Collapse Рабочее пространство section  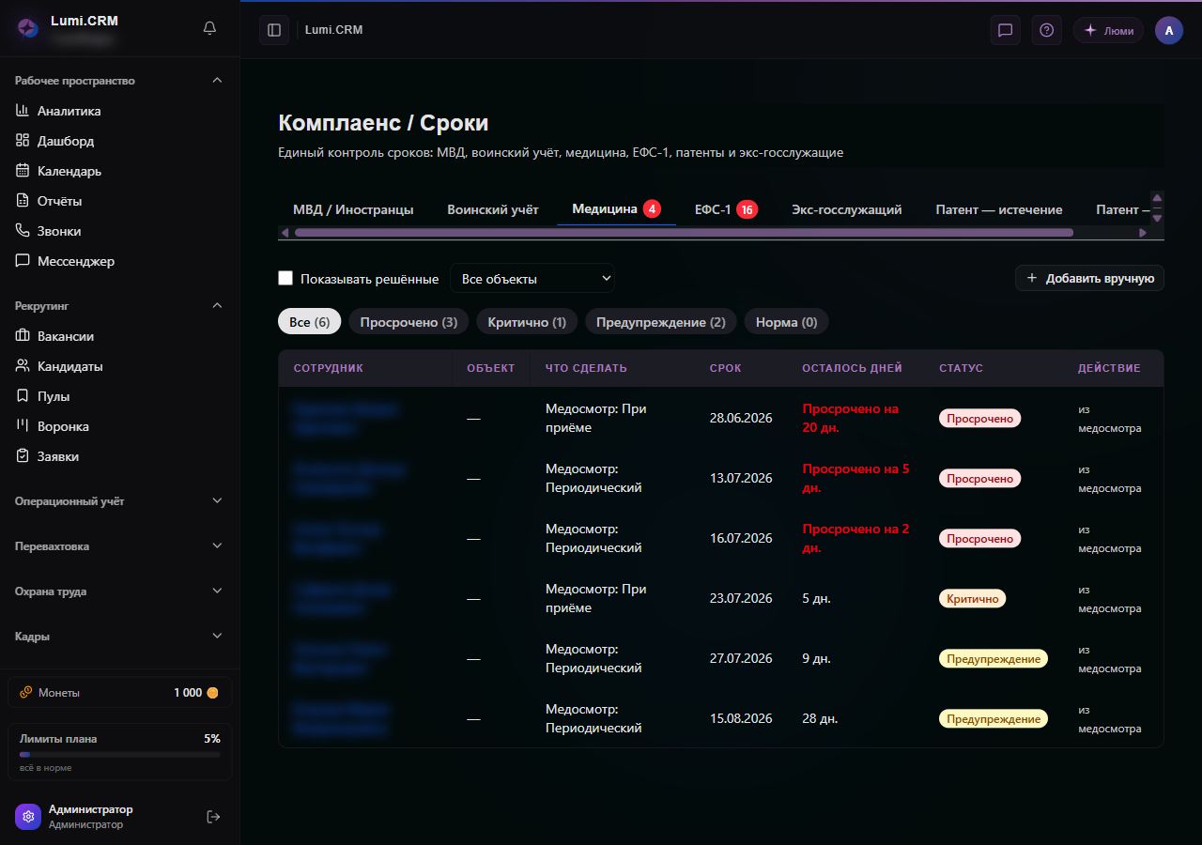pos(120,81)
